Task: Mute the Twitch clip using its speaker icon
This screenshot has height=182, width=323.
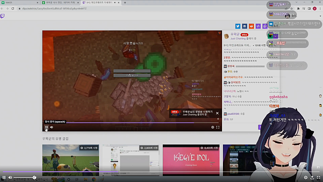Action: click(52, 127)
